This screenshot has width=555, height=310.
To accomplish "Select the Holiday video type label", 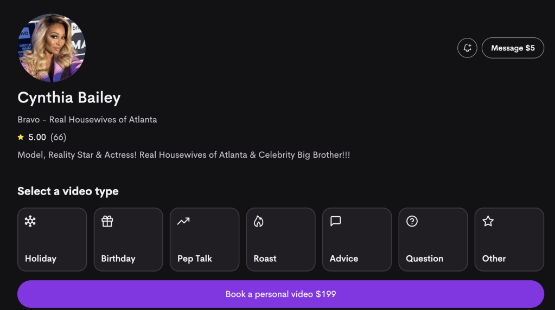I will [x=41, y=259].
